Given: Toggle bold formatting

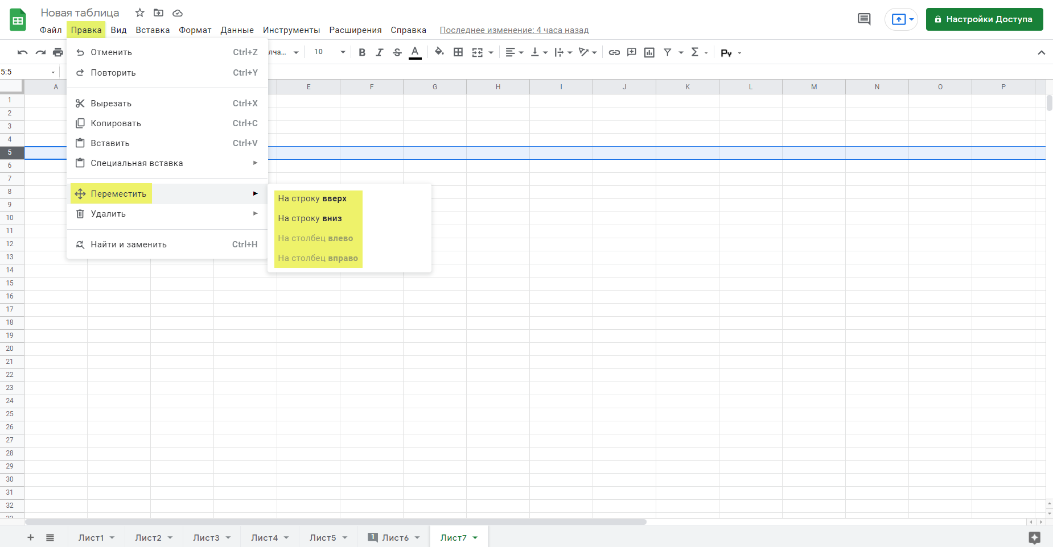Looking at the screenshot, I should coord(362,52).
